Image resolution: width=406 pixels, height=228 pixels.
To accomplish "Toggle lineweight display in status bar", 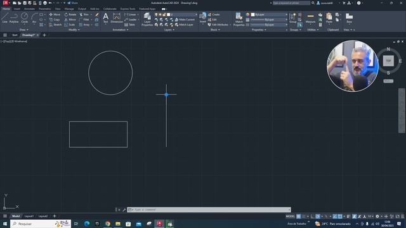I will click(x=348, y=217).
